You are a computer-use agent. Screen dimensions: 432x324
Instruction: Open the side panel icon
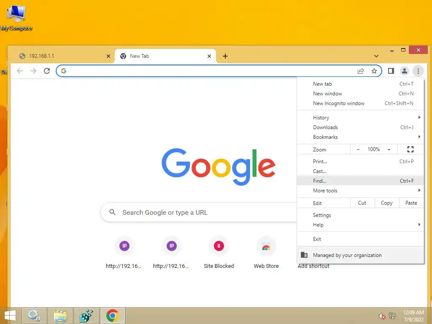pos(391,71)
